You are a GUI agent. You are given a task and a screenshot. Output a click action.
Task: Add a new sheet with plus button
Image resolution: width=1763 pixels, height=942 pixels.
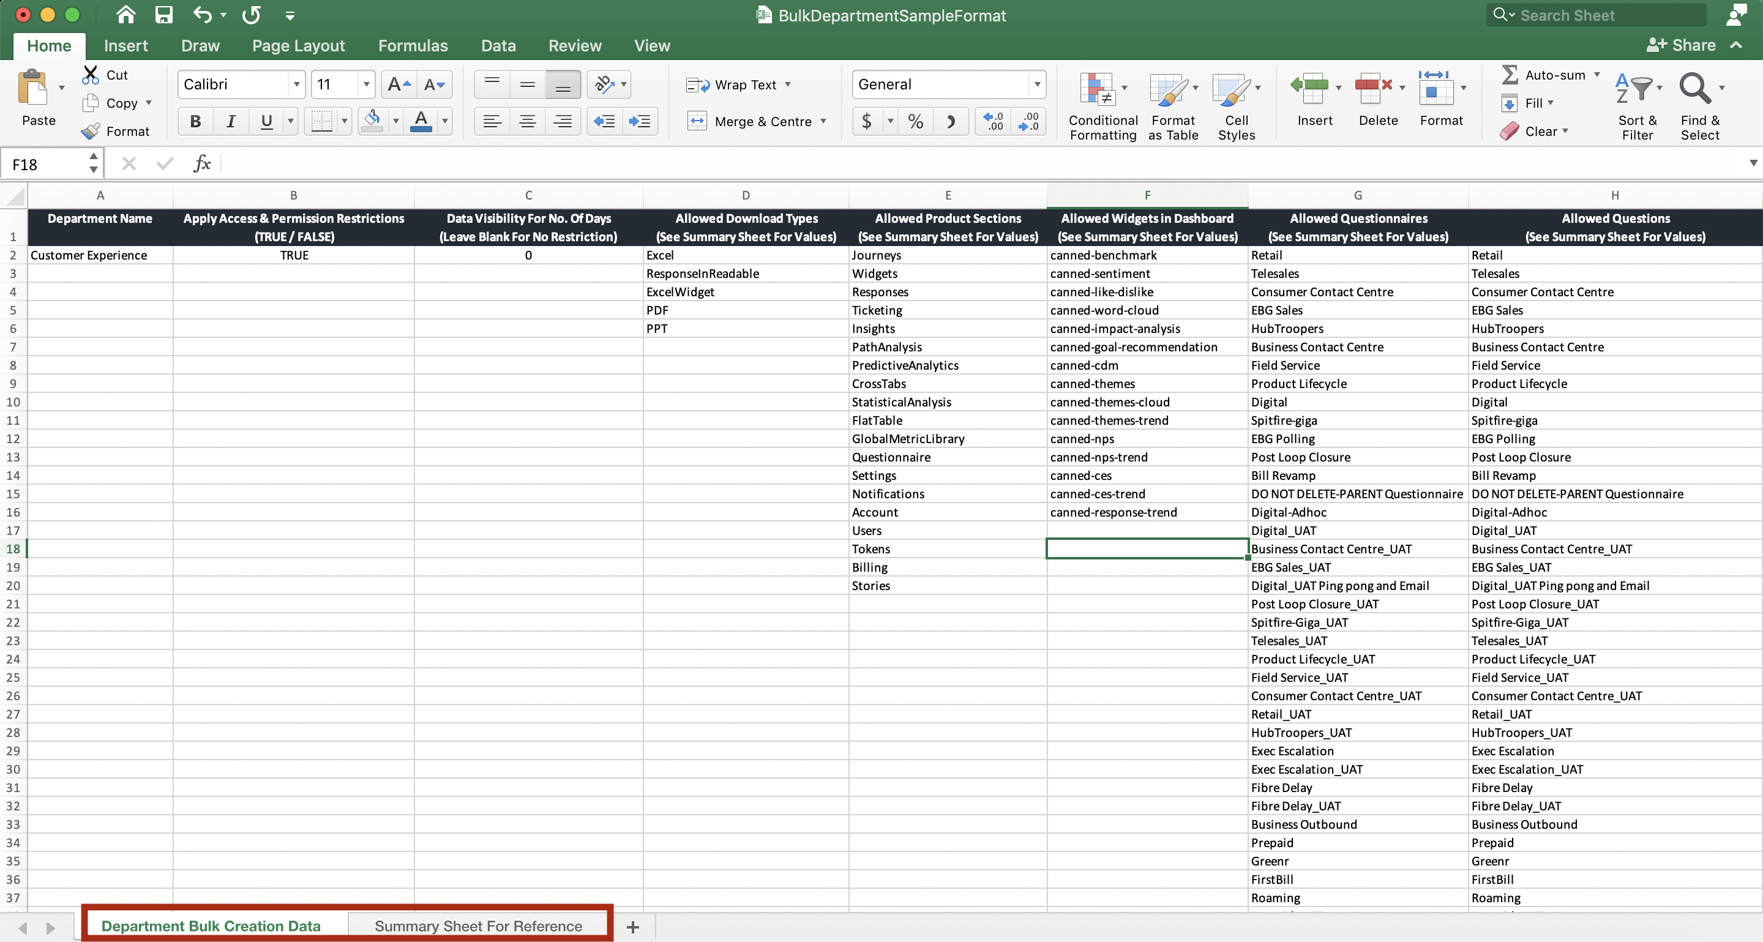click(632, 927)
